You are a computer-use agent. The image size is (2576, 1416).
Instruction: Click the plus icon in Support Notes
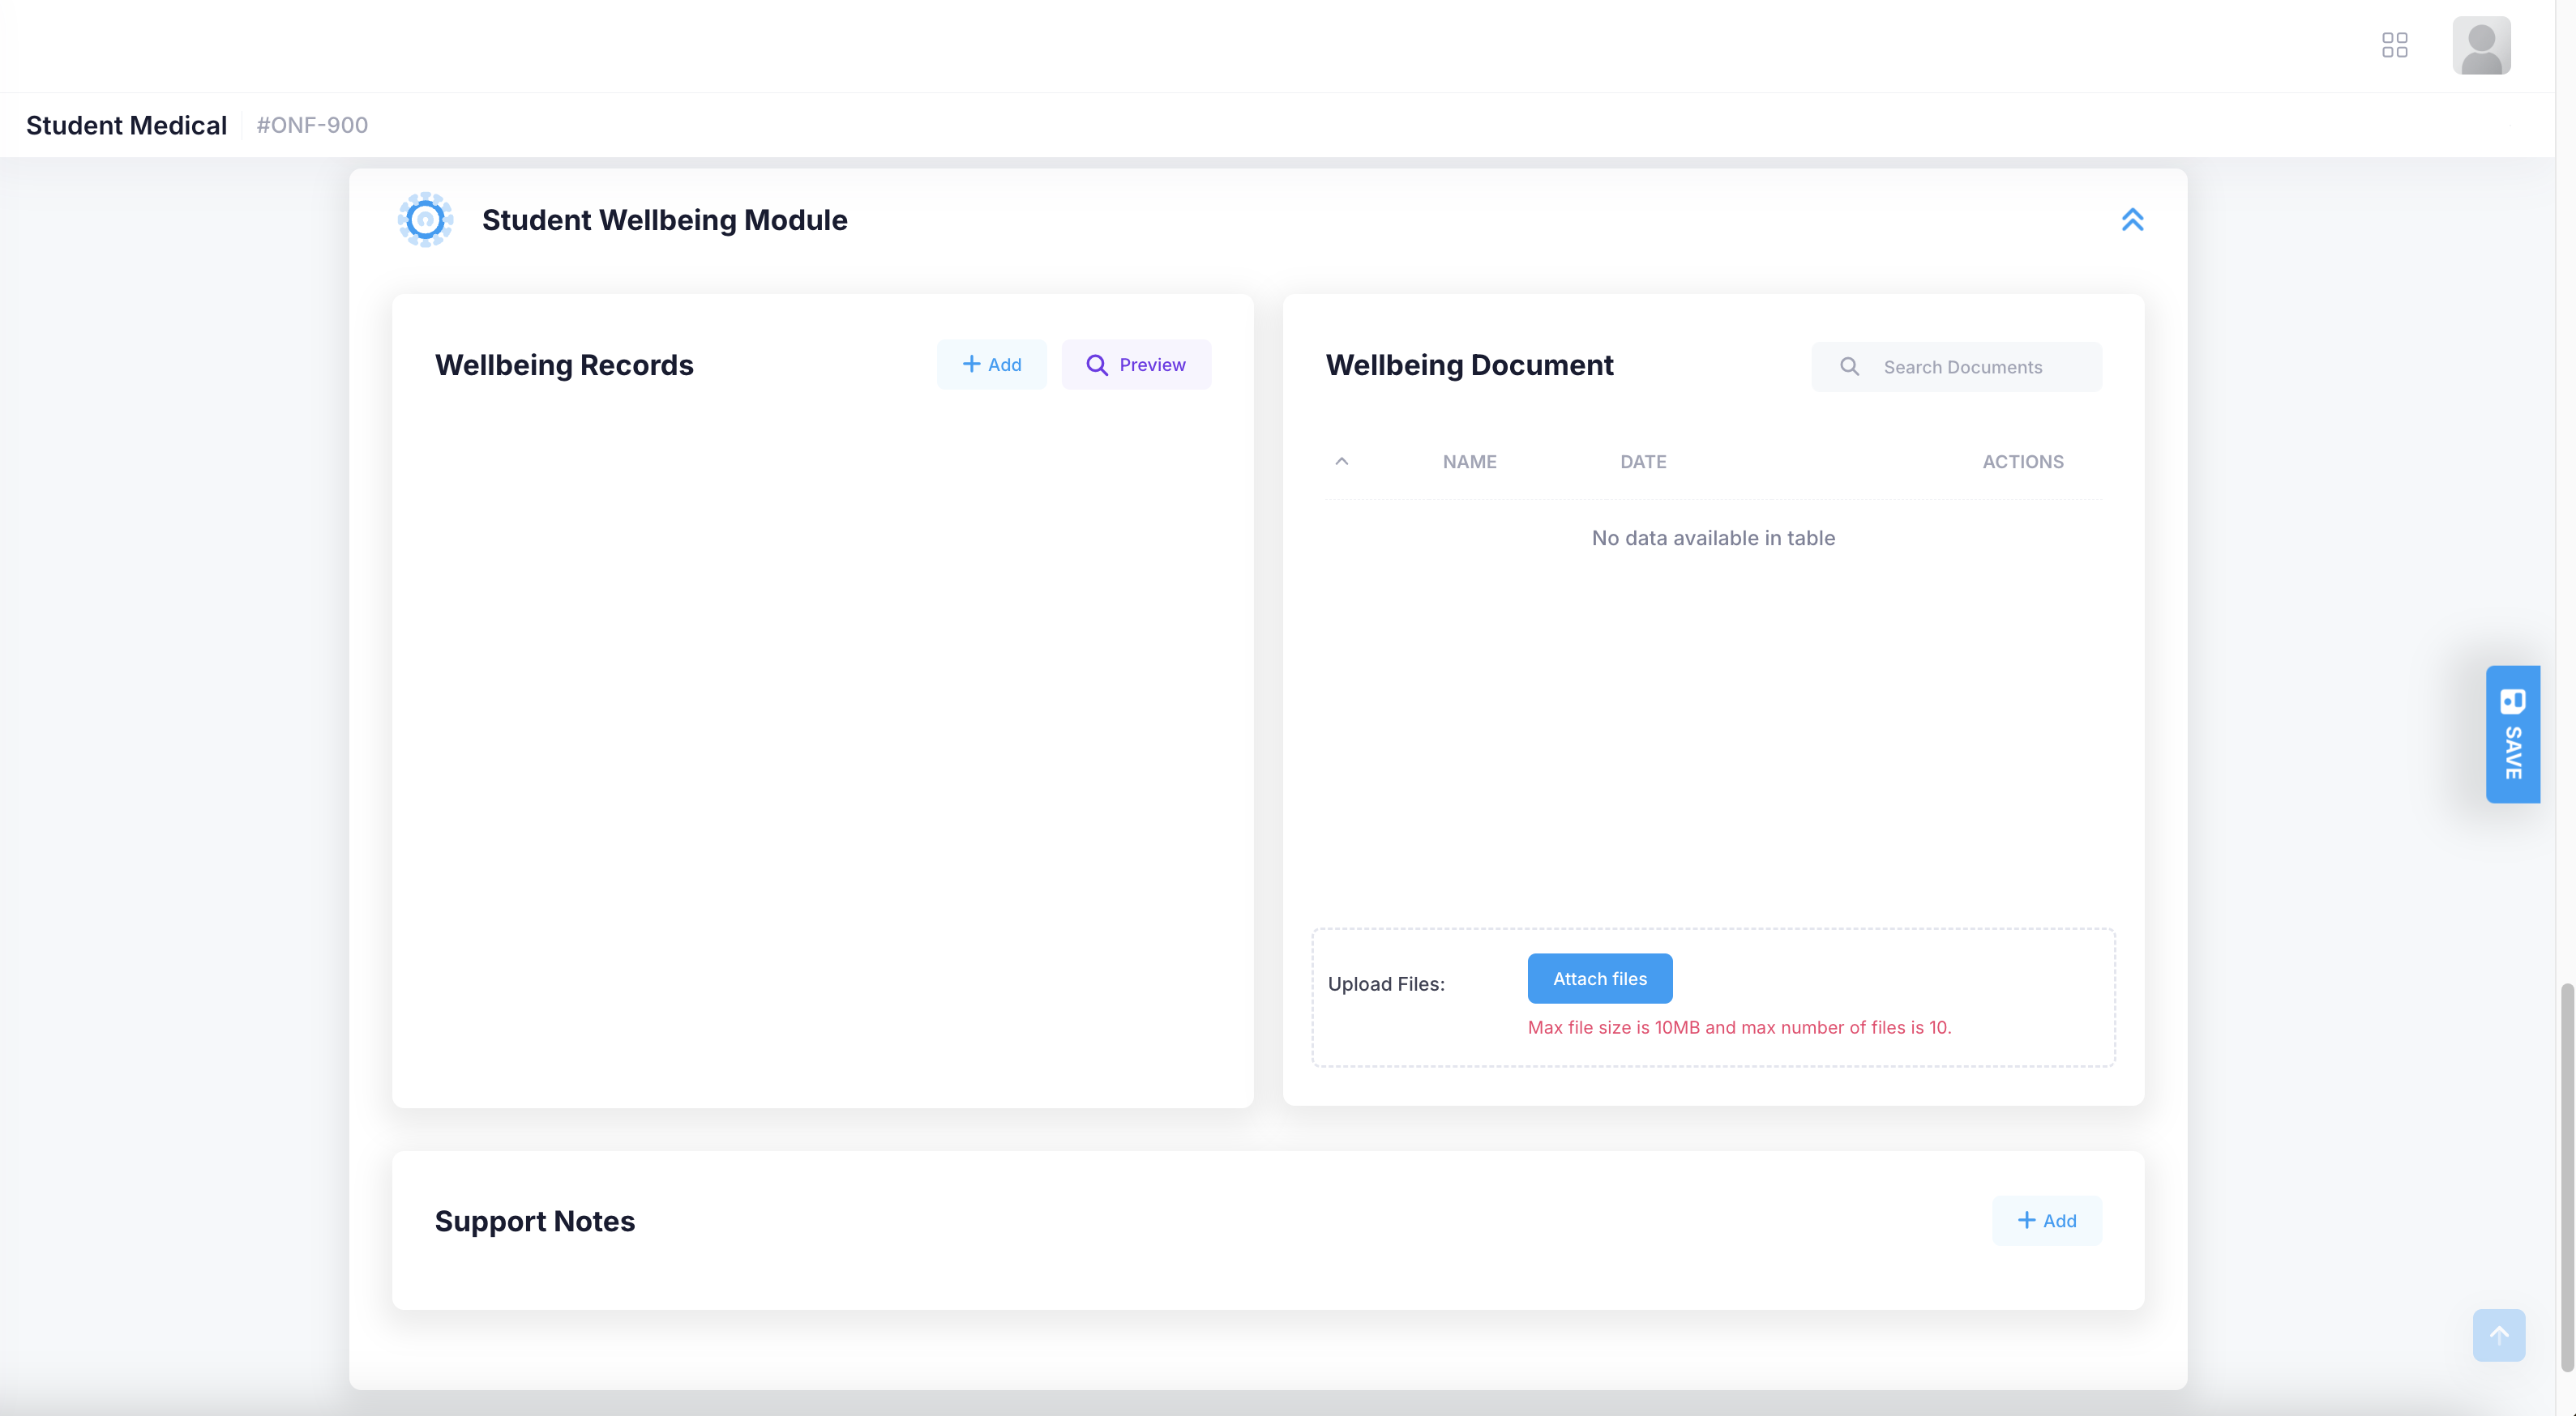[x=2026, y=1220]
